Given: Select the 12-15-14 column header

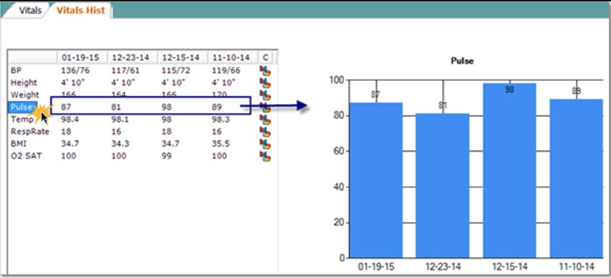Looking at the screenshot, I should [x=182, y=58].
